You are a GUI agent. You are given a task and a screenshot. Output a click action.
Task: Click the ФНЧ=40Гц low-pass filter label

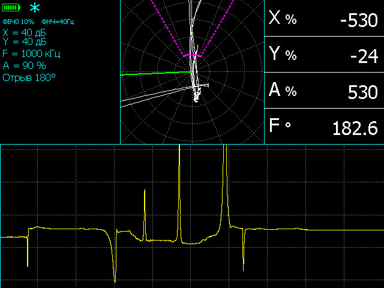coord(58,22)
